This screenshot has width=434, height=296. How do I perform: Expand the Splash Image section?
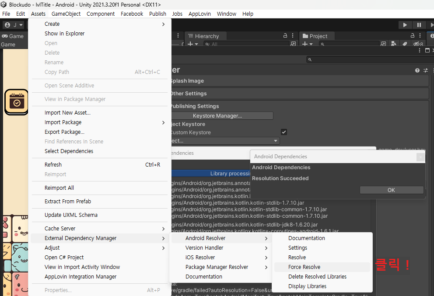(x=300, y=81)
